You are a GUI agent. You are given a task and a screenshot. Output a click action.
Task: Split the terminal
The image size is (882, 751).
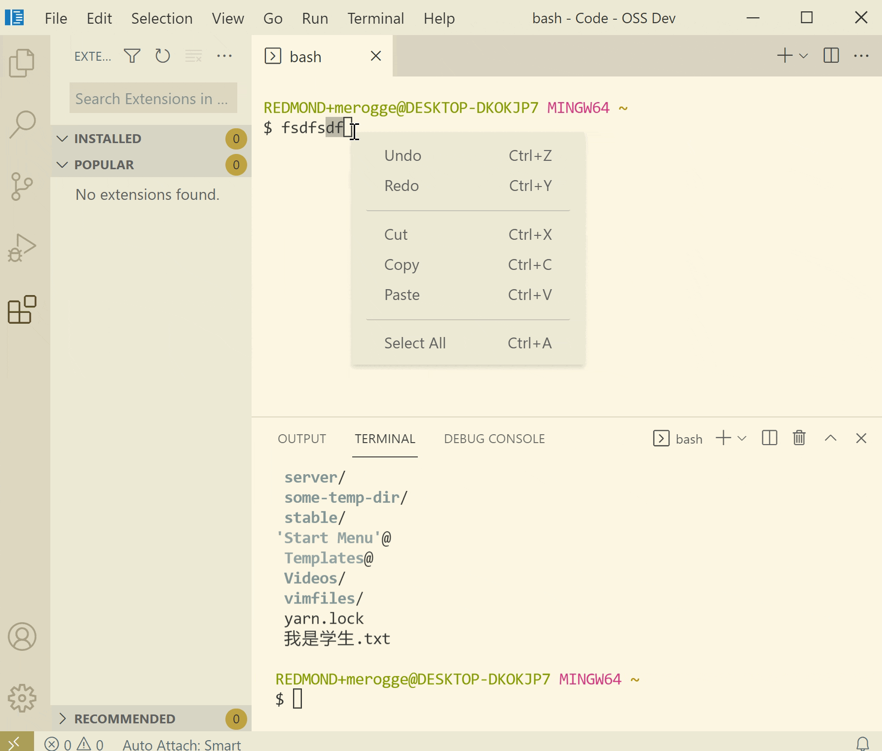pos(769,438)
